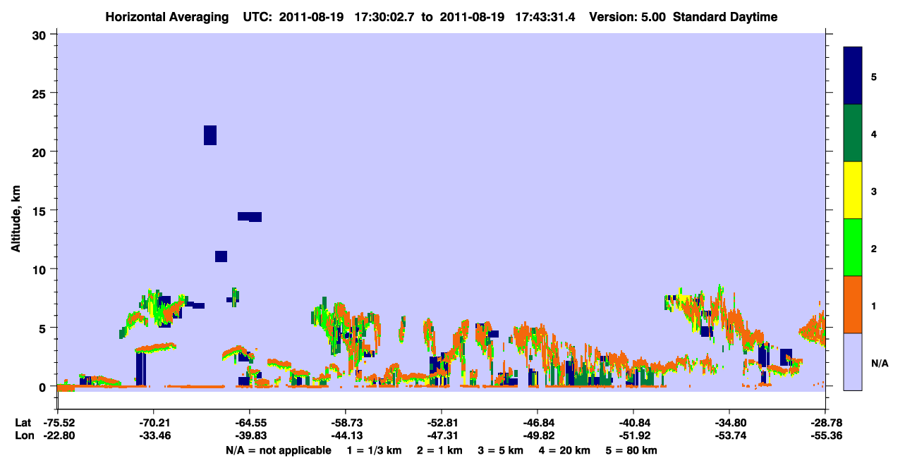
Task: Click the yellow colorbar segment labeled 3
Action: pos(853,190)
